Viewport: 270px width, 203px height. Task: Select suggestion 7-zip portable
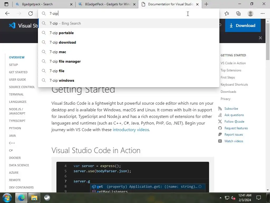pos(129,33)
